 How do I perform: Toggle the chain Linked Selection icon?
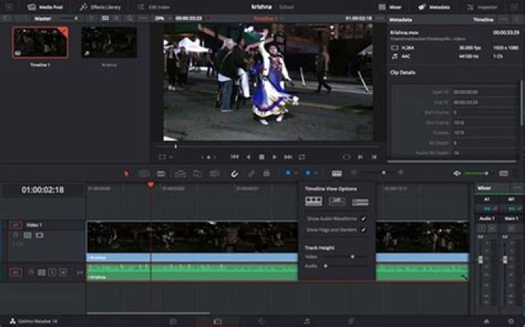(251, 174)
